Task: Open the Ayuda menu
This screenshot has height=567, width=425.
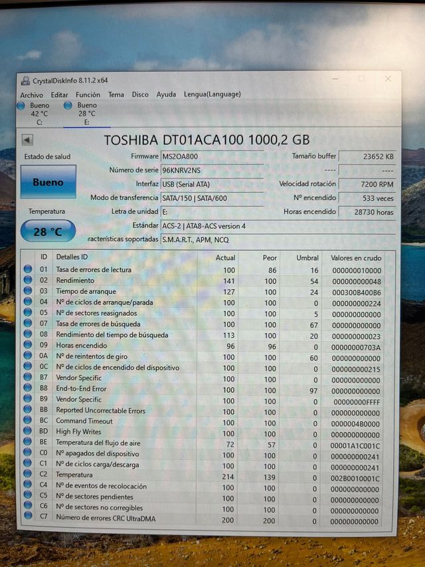Action: 166,94
